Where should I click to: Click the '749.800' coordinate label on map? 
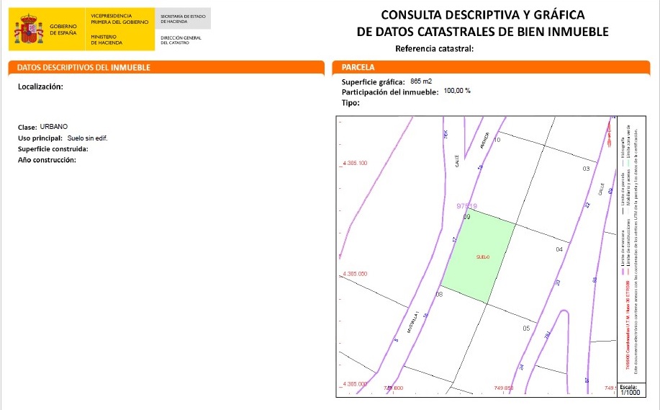click(x=393, y=388)
